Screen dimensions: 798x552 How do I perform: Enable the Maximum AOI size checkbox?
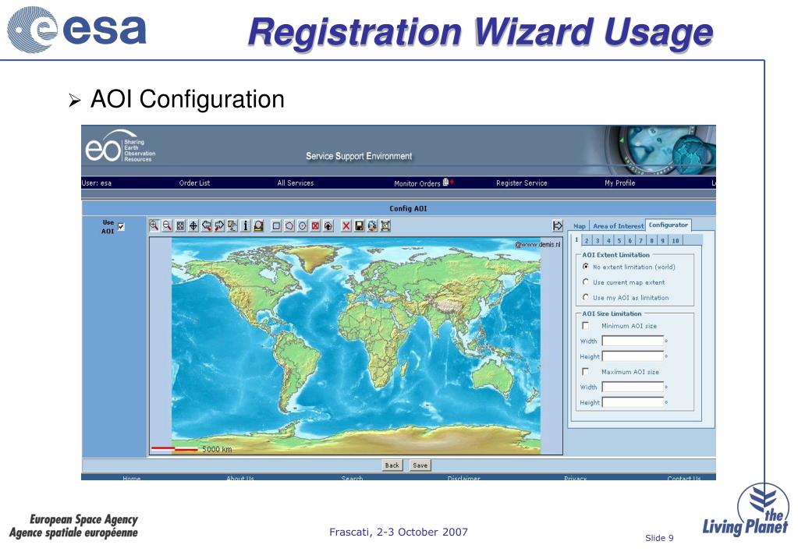tap(585, 372)
